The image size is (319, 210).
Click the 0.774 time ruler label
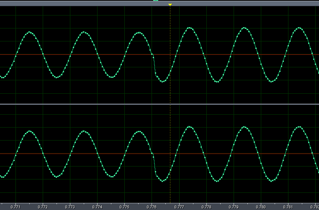point(97,207)
